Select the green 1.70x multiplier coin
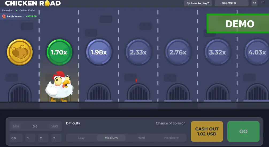 (x=59, y=52)
